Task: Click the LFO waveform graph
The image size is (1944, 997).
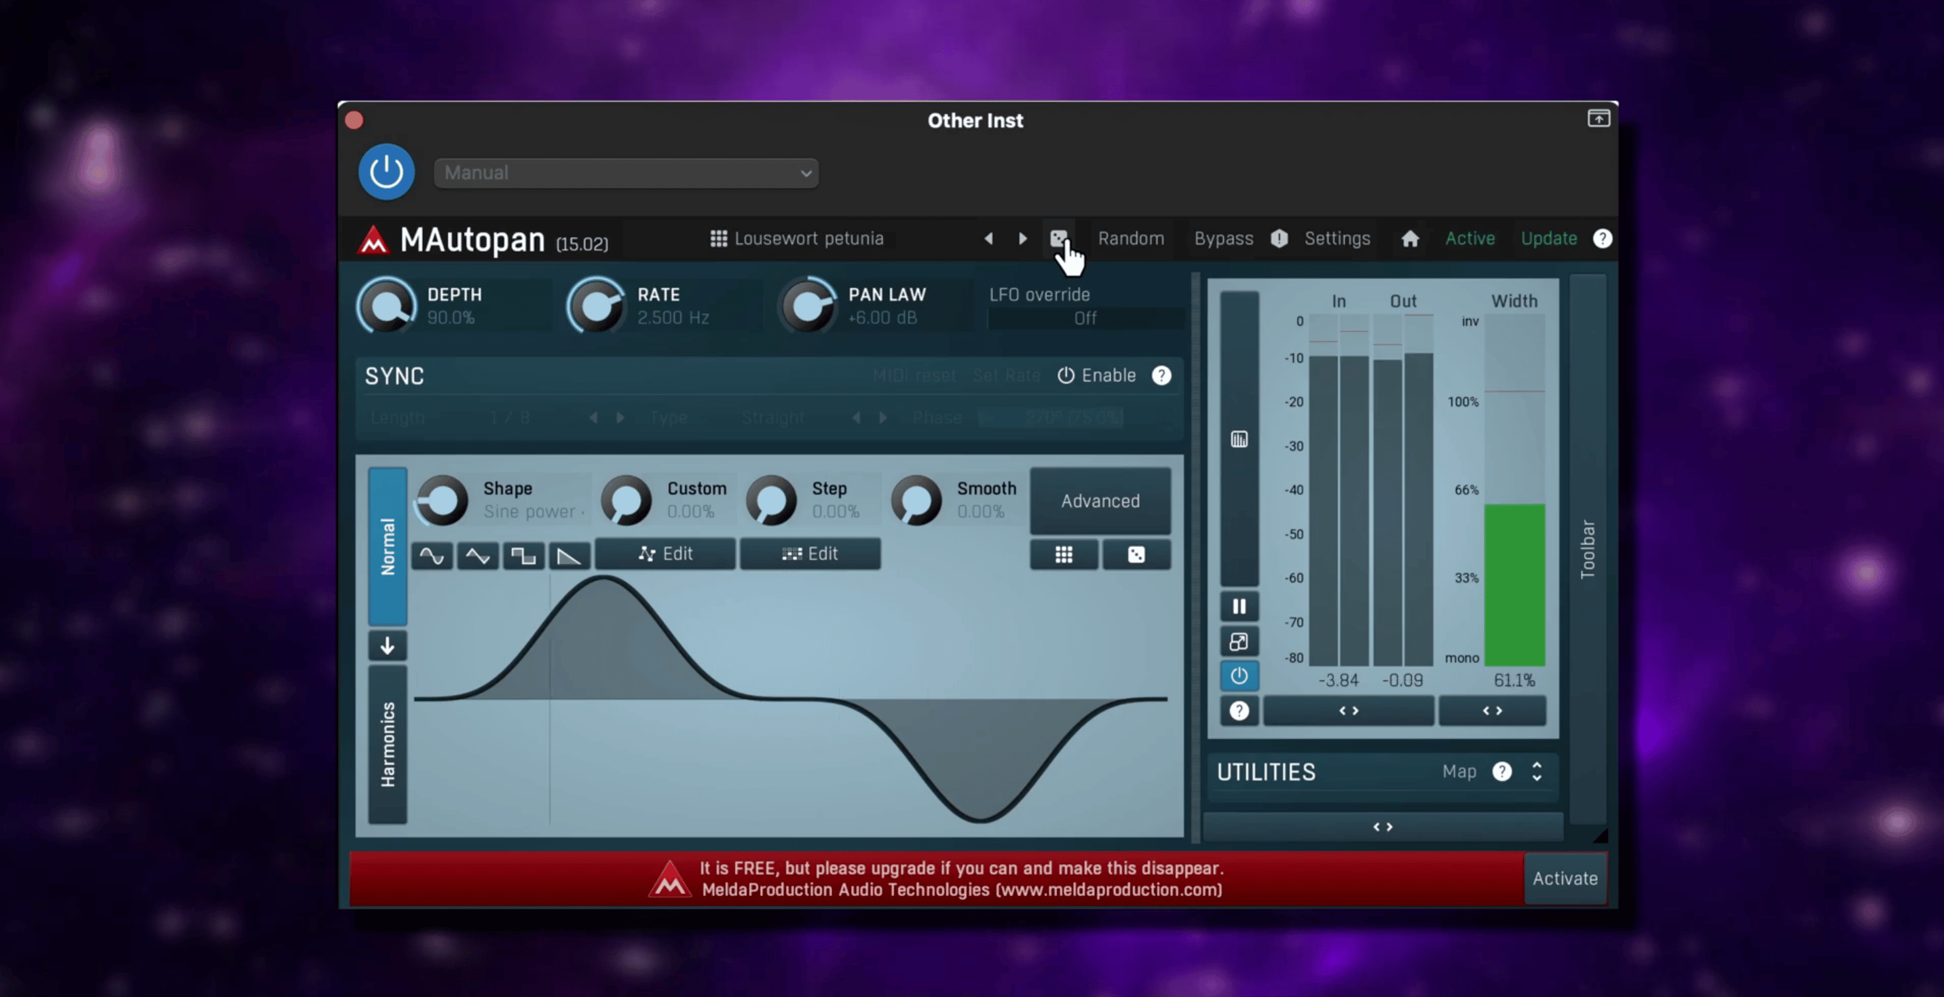Action: (790, 700)
